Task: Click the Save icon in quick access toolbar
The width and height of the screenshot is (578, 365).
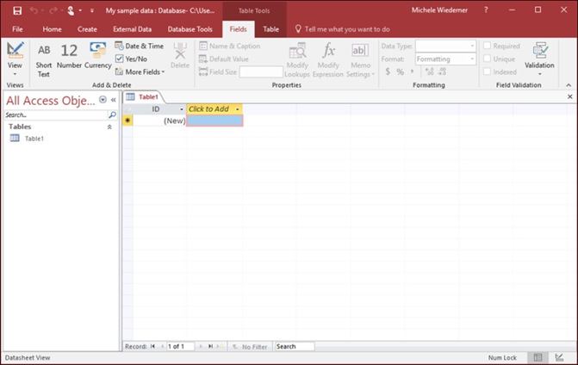Action: [x=17, y=10]
